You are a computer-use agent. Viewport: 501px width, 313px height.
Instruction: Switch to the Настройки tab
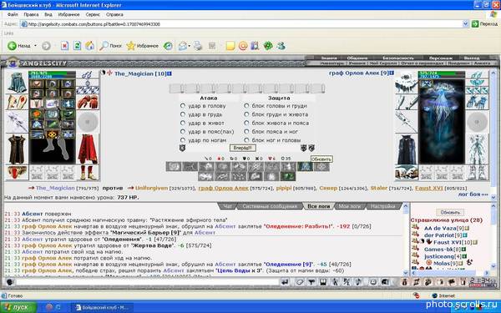coord(382,206)
